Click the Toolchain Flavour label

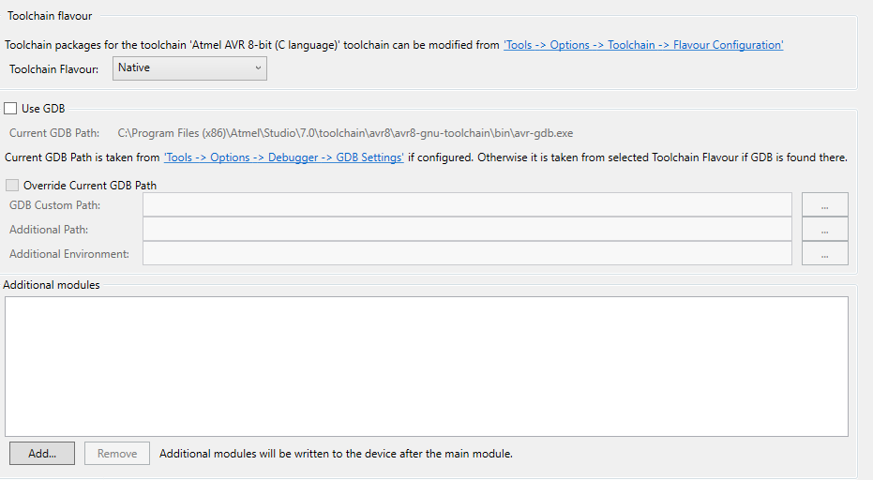[x=54, y=69]
